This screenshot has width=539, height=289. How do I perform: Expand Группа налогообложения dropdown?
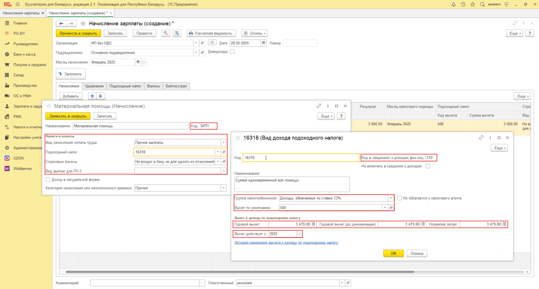(391, 198)
